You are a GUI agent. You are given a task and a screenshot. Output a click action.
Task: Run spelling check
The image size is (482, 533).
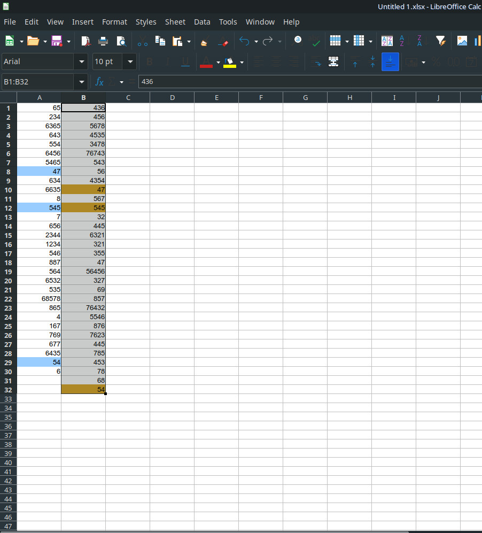pyautogui.click(x=315, y=41)
